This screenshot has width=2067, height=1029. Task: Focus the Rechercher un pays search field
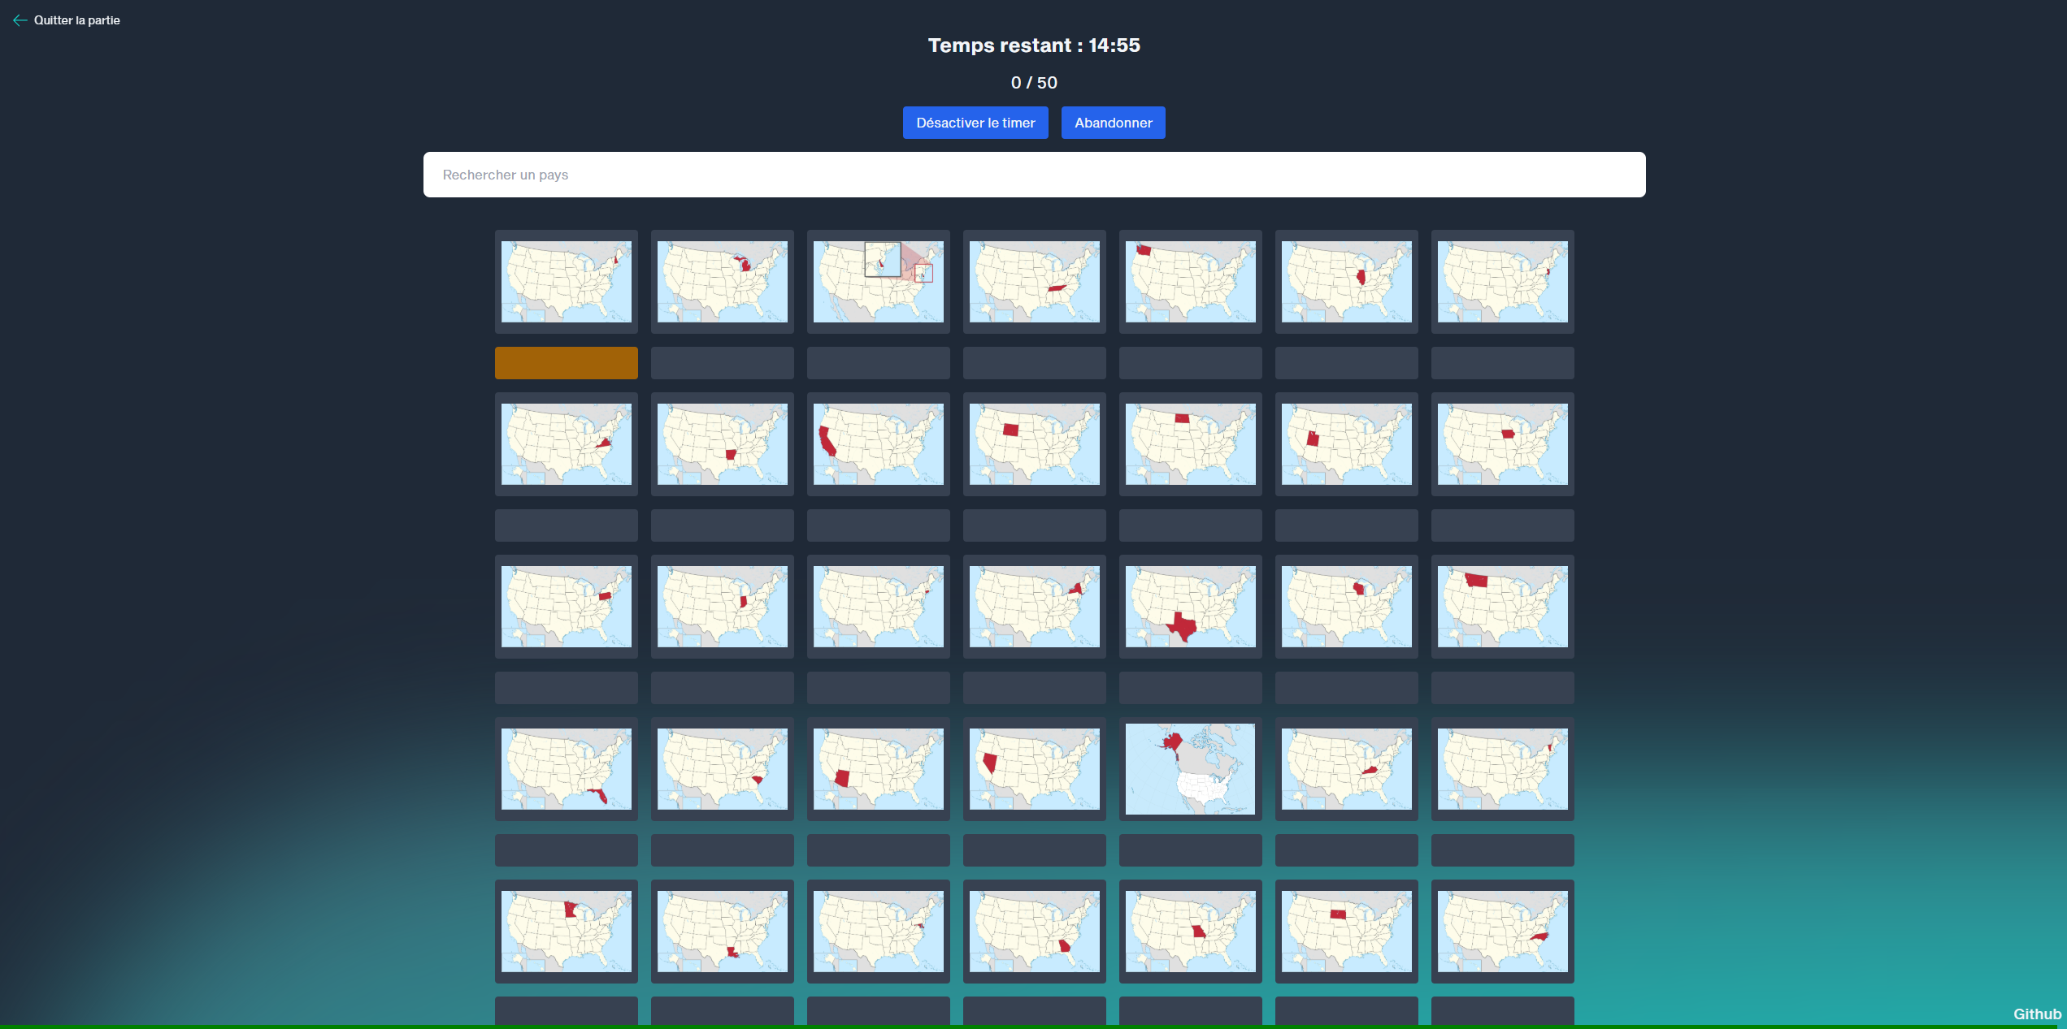(1034, 175)
